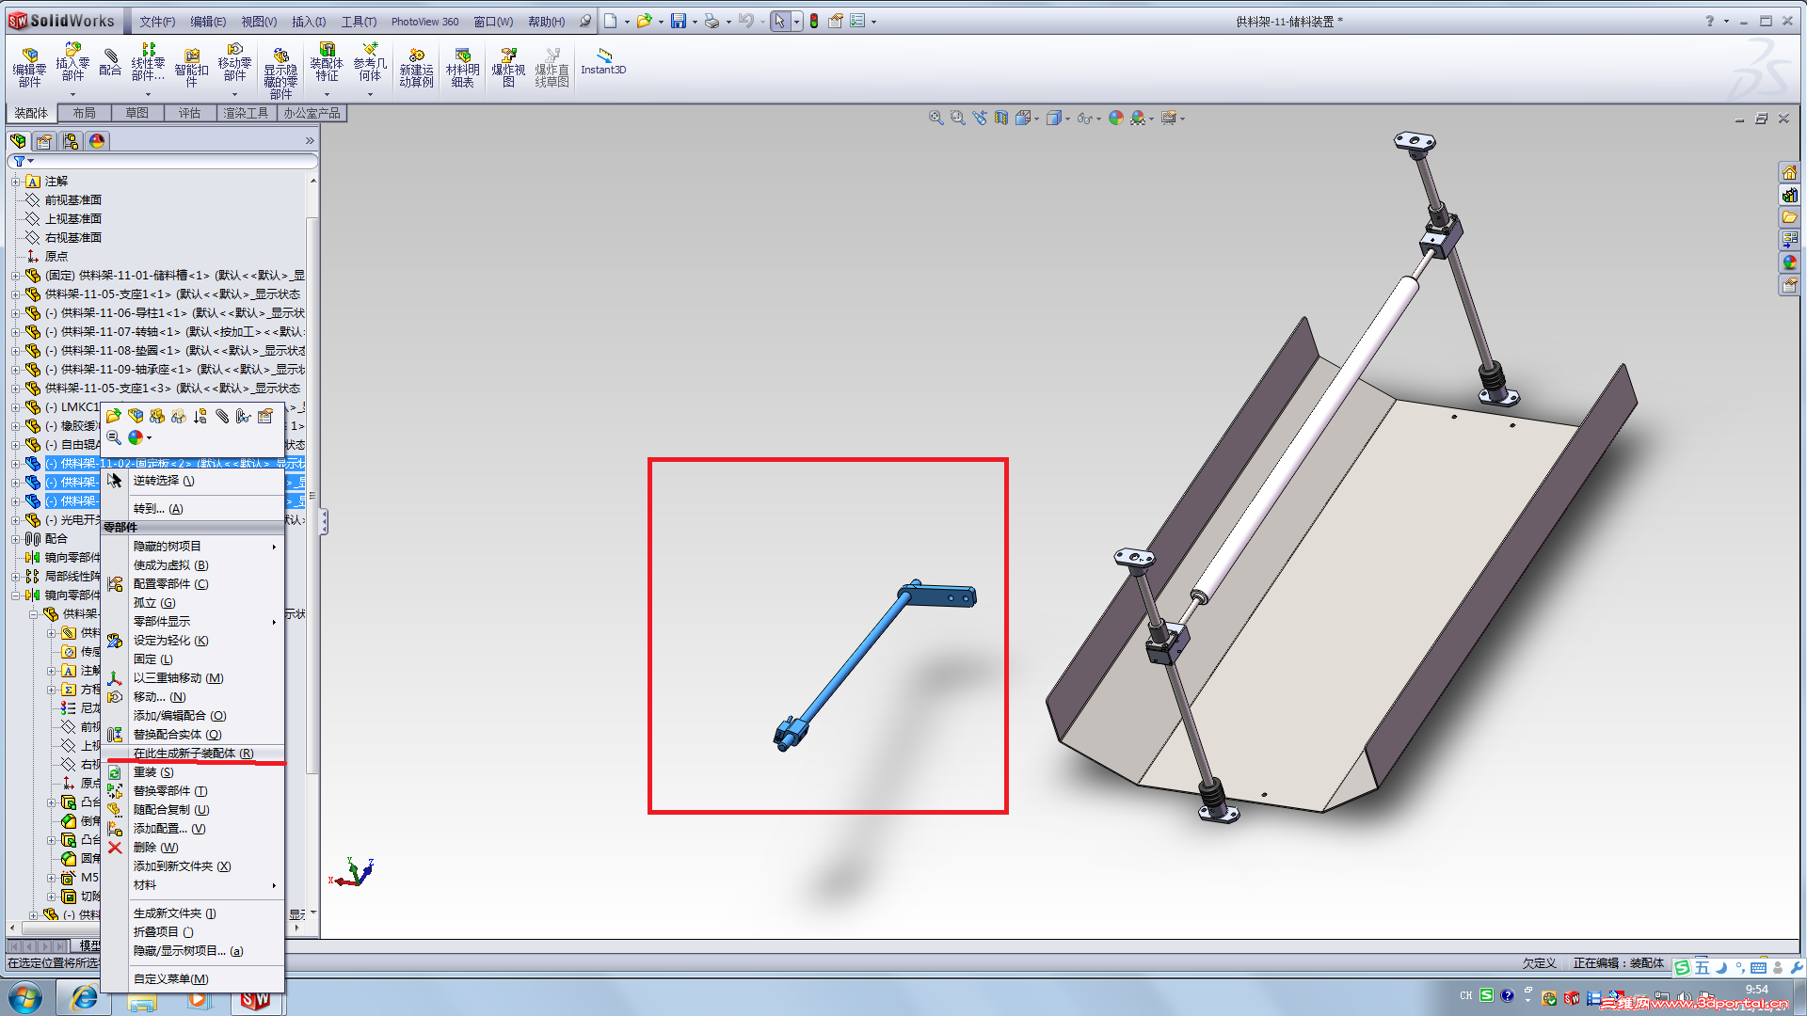Open the Section View icon in view toolbar
The width and height of the screenshot is (1807, 1016).
click(x=1000, y=118)
